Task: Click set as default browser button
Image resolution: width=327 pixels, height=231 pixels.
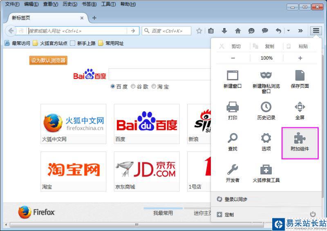Action: click(x=48, y=60)
